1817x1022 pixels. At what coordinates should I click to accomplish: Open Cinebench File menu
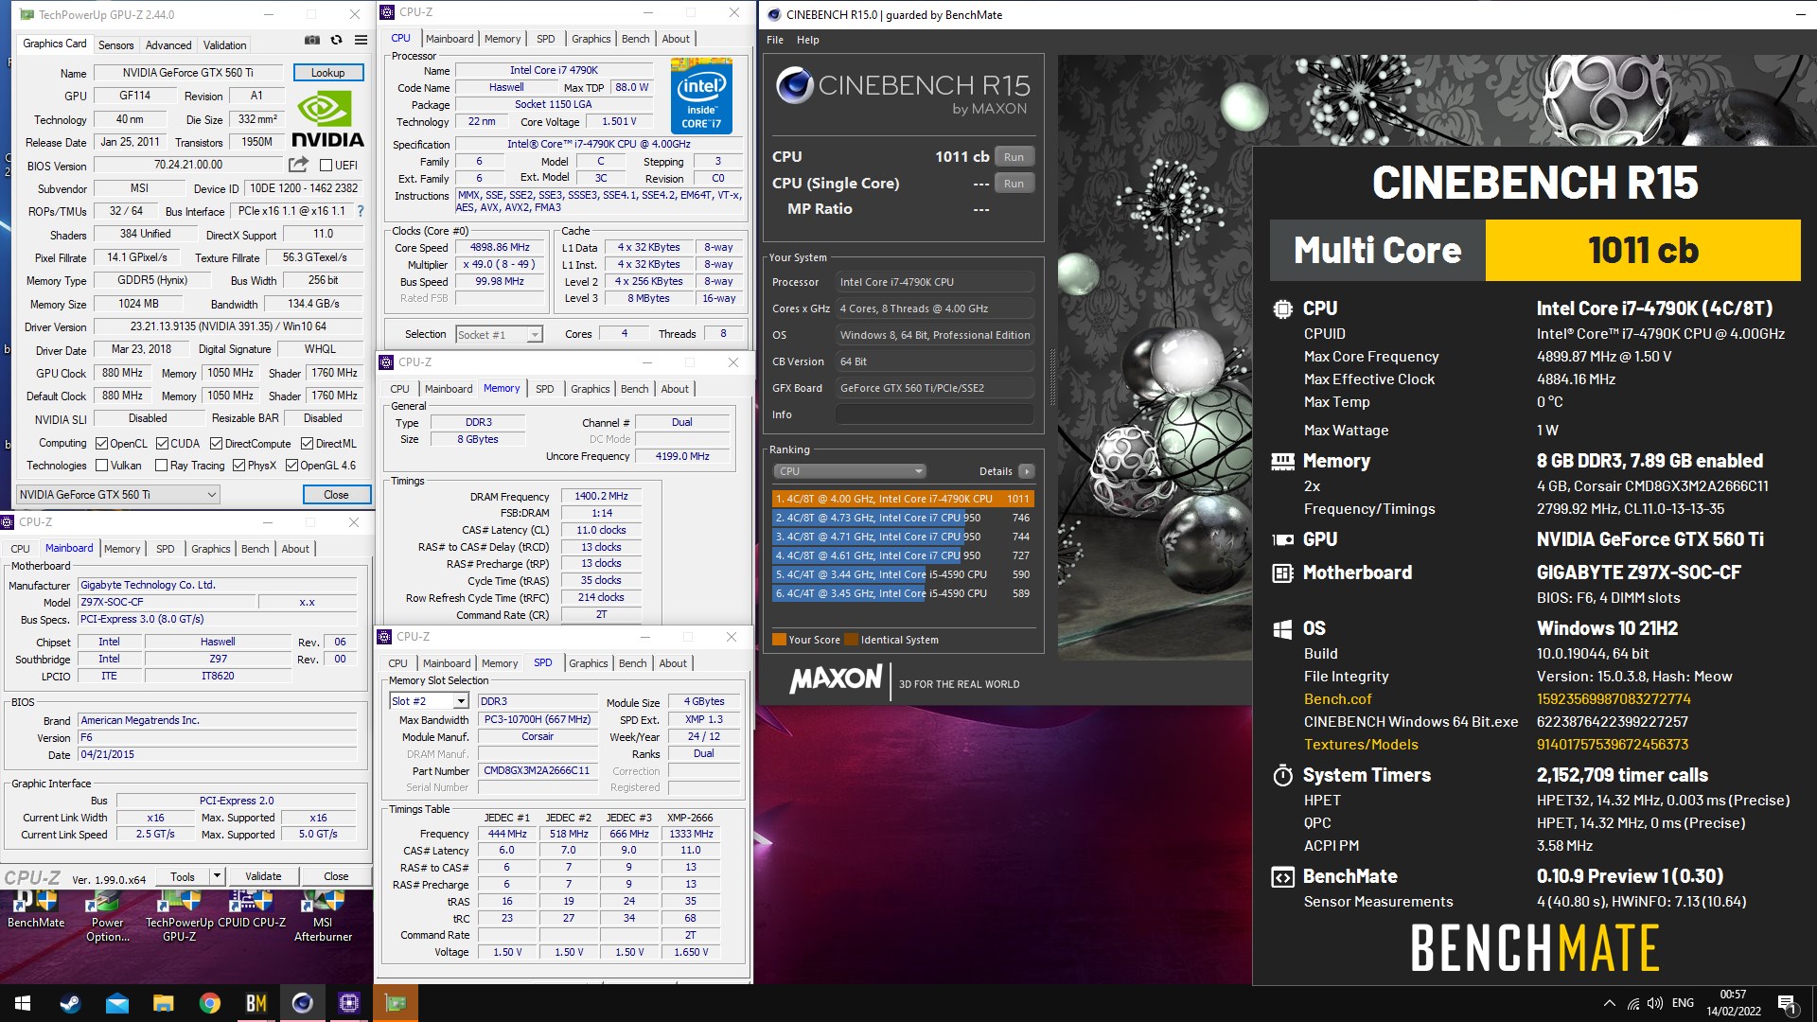tap(775, 40)
